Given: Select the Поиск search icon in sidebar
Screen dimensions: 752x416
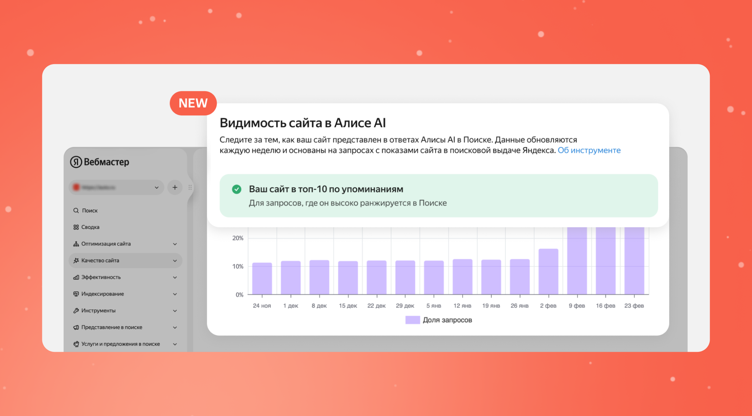Looking at the screenshot, I should tap(76, 210).
